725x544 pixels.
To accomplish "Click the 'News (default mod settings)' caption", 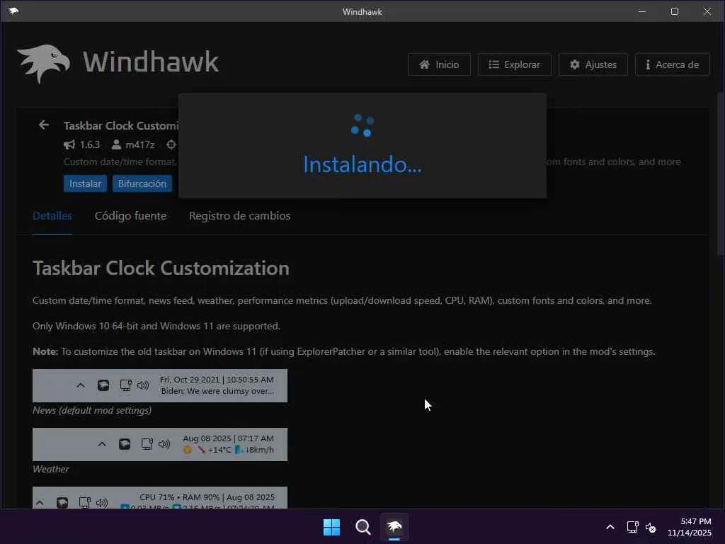I will coord(92,410).
